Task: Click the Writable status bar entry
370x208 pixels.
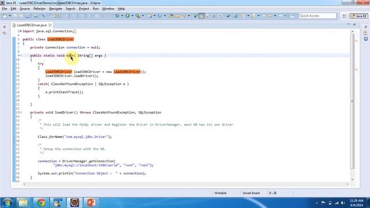Action: [220, 193]
